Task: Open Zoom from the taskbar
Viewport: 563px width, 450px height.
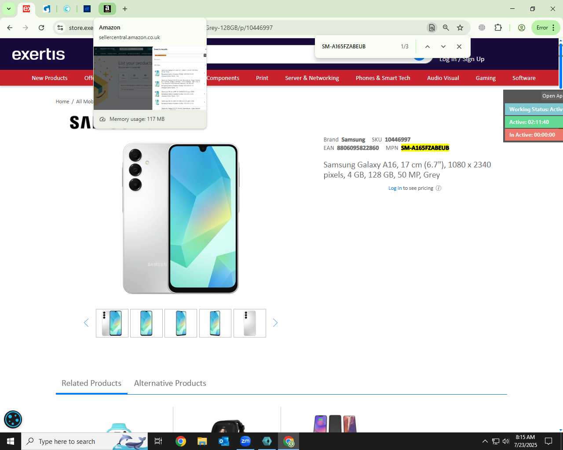Action: 245,441
